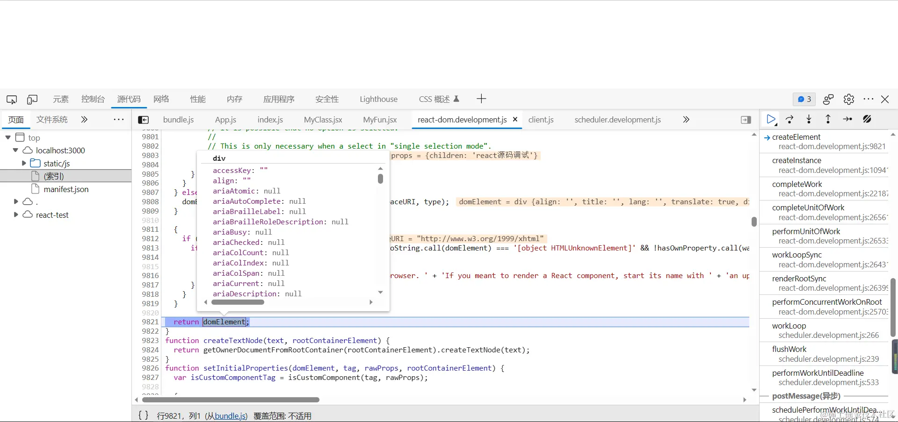Switch to the 控制台 Console tab
This screenshot has width=898, height=422.
[93, 99]
